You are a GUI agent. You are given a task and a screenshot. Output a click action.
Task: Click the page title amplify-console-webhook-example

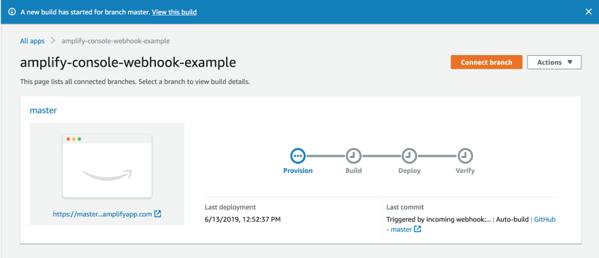(128, 63)
